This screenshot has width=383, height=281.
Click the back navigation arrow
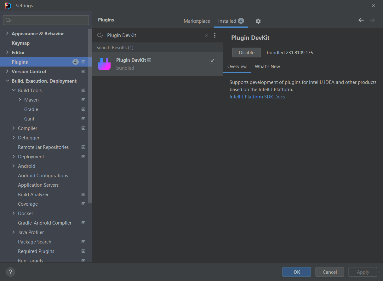pos(361,20)
